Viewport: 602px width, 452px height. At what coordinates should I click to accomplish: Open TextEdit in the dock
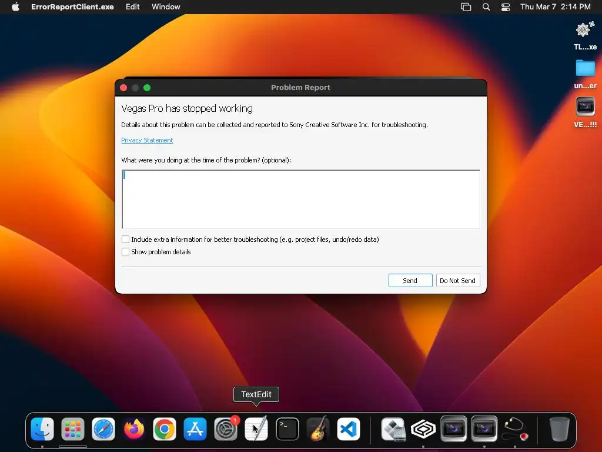[256, 429]
